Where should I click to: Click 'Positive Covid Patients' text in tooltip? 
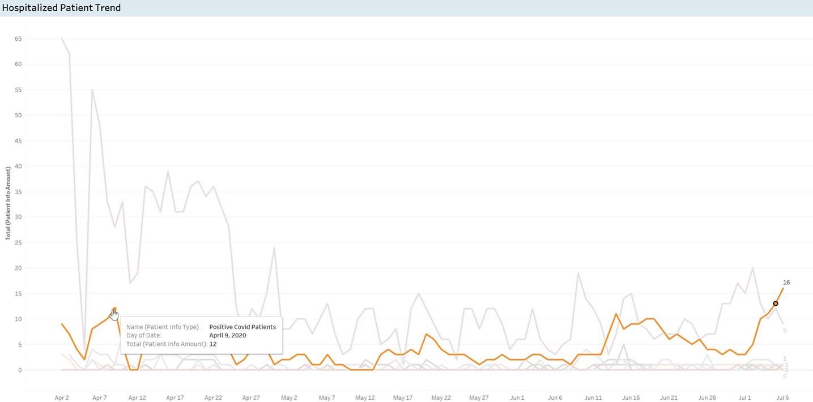242,327
